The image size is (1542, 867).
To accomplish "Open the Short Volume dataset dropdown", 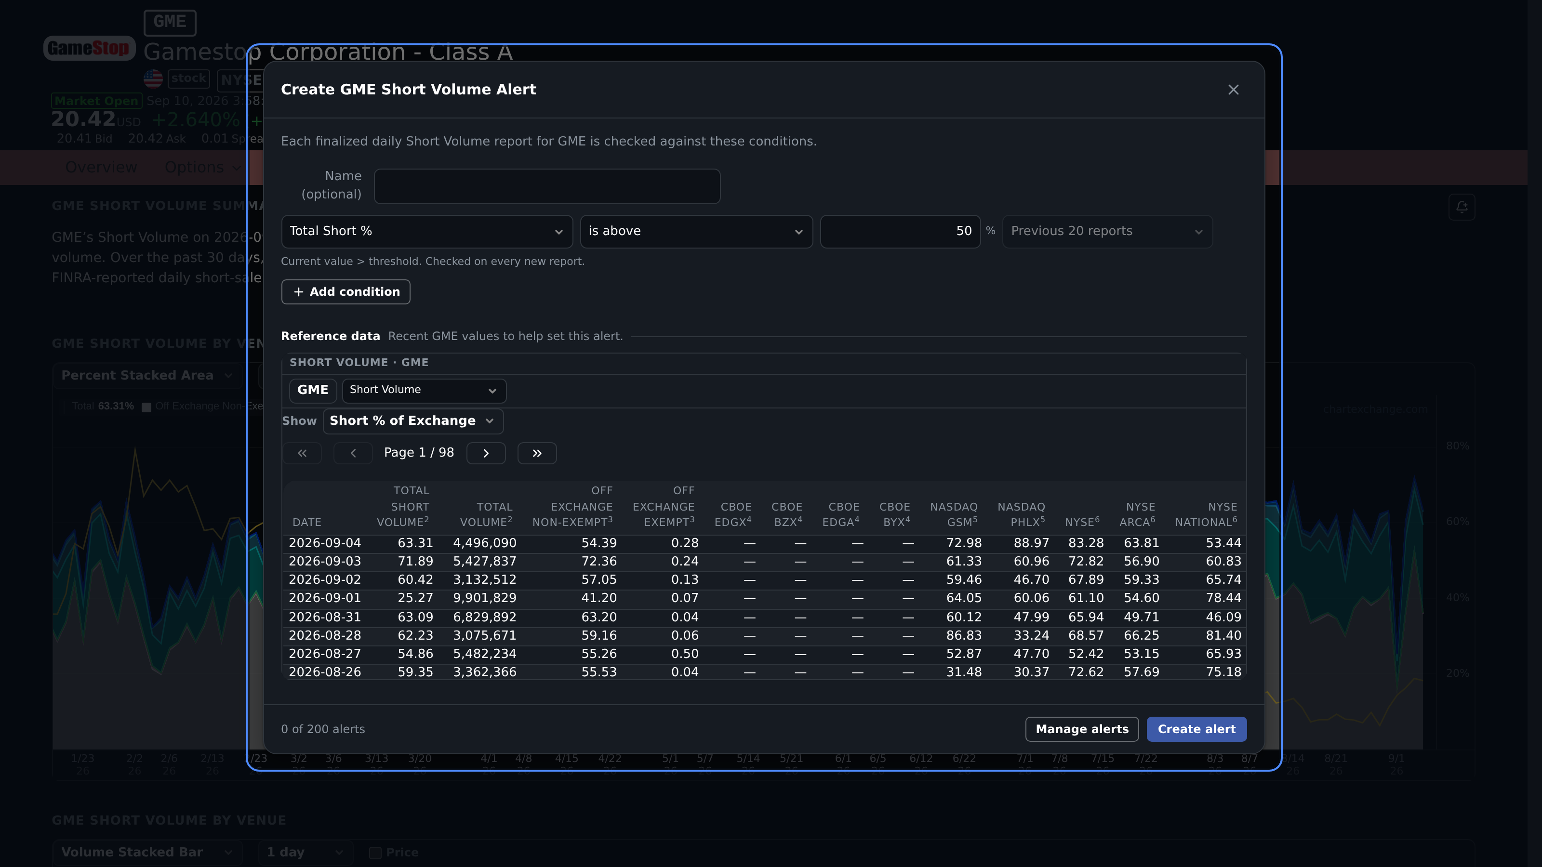I will pyautogui.click(x=425, y=390).
